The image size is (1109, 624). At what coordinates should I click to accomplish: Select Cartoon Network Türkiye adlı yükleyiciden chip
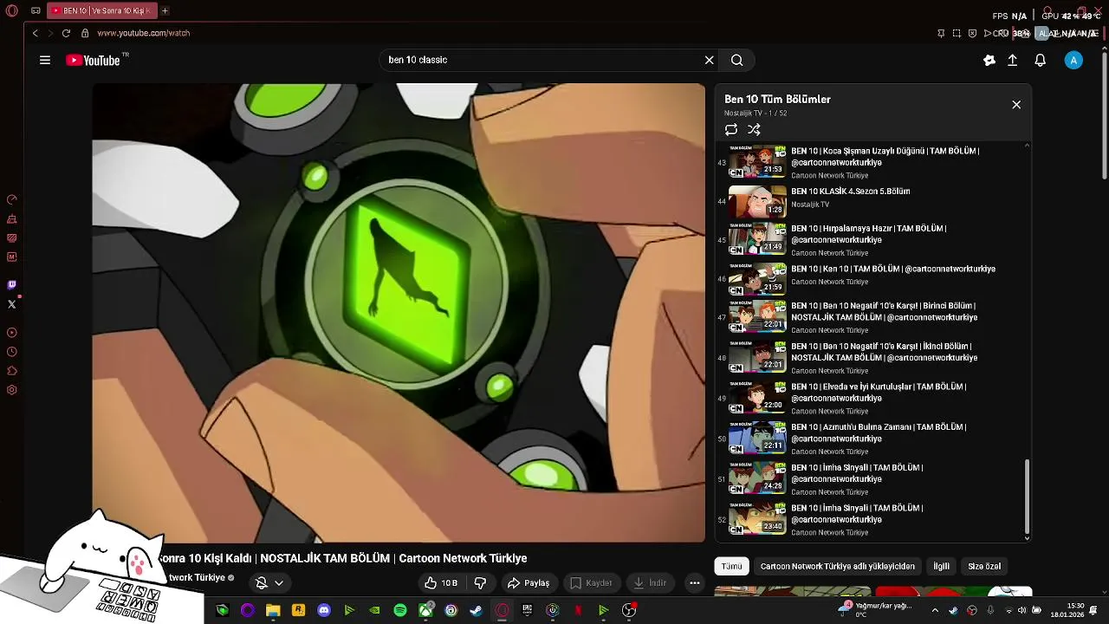tap(838, 566)
